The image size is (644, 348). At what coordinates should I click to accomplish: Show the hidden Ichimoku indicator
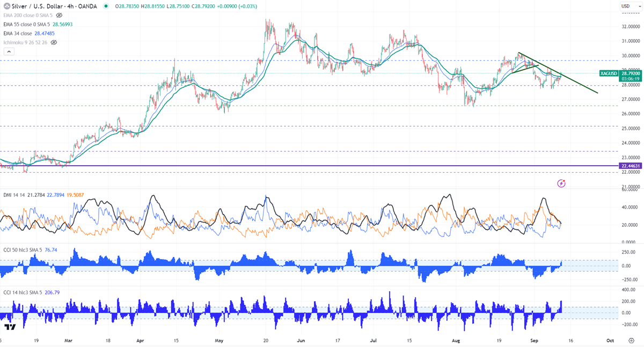tap(54, 42)
